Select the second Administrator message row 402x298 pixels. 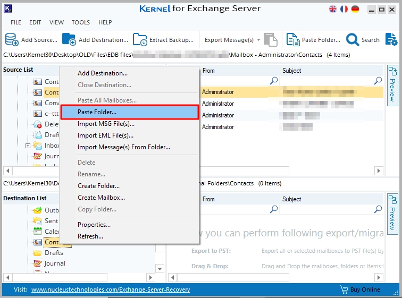291,104
